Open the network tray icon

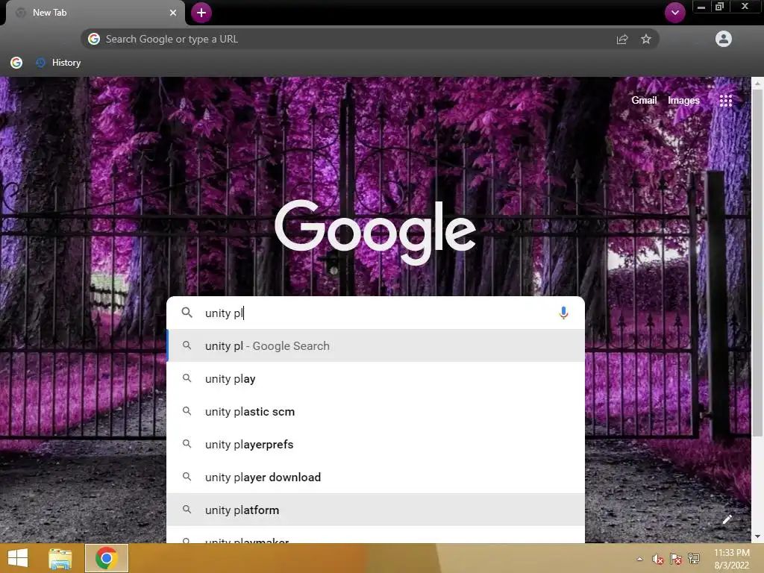point(694,559)
